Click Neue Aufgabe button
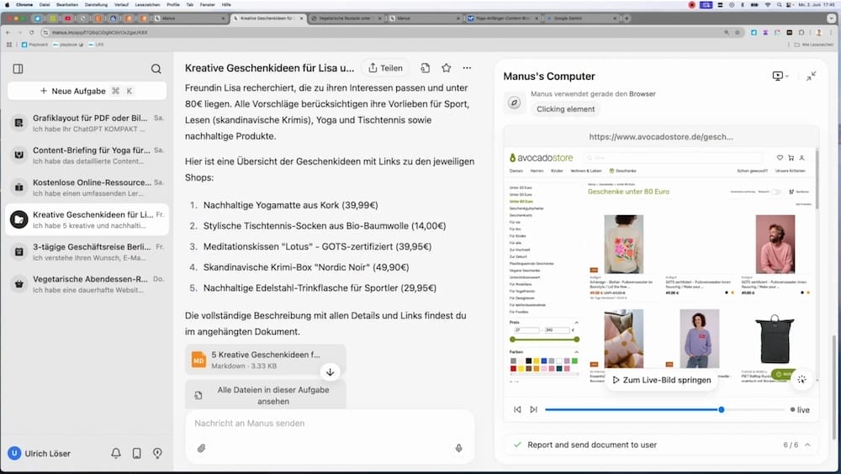The image size is (841, 474). coord(87,91)
